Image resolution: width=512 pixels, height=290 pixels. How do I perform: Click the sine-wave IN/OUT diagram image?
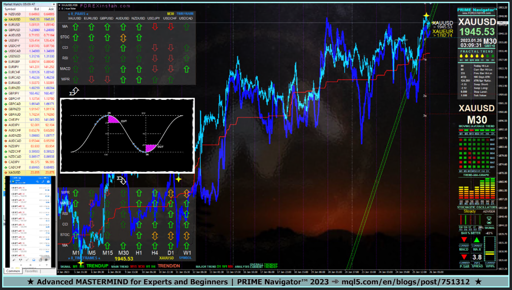pyautogui.click(x=127, y=136)
